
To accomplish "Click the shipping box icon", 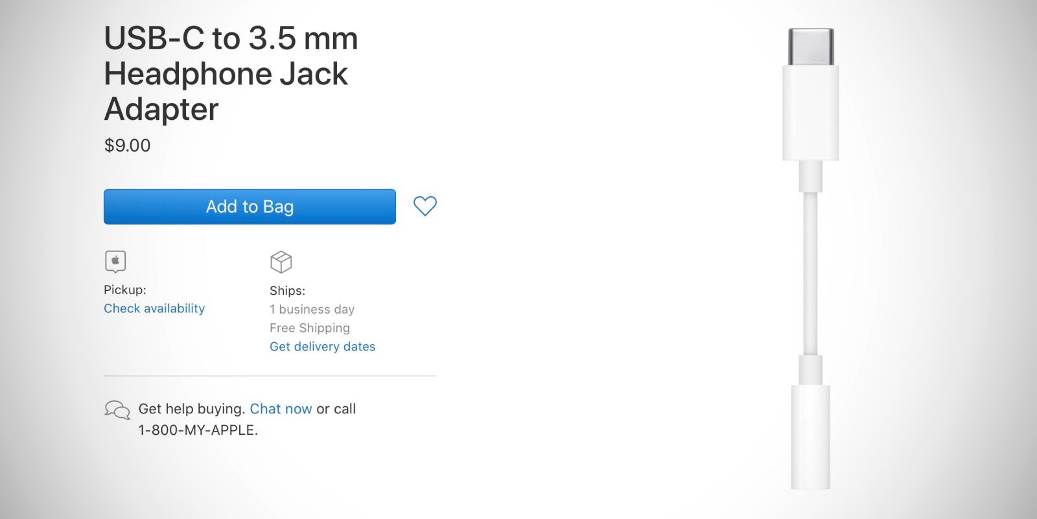I will pos(281,262).
